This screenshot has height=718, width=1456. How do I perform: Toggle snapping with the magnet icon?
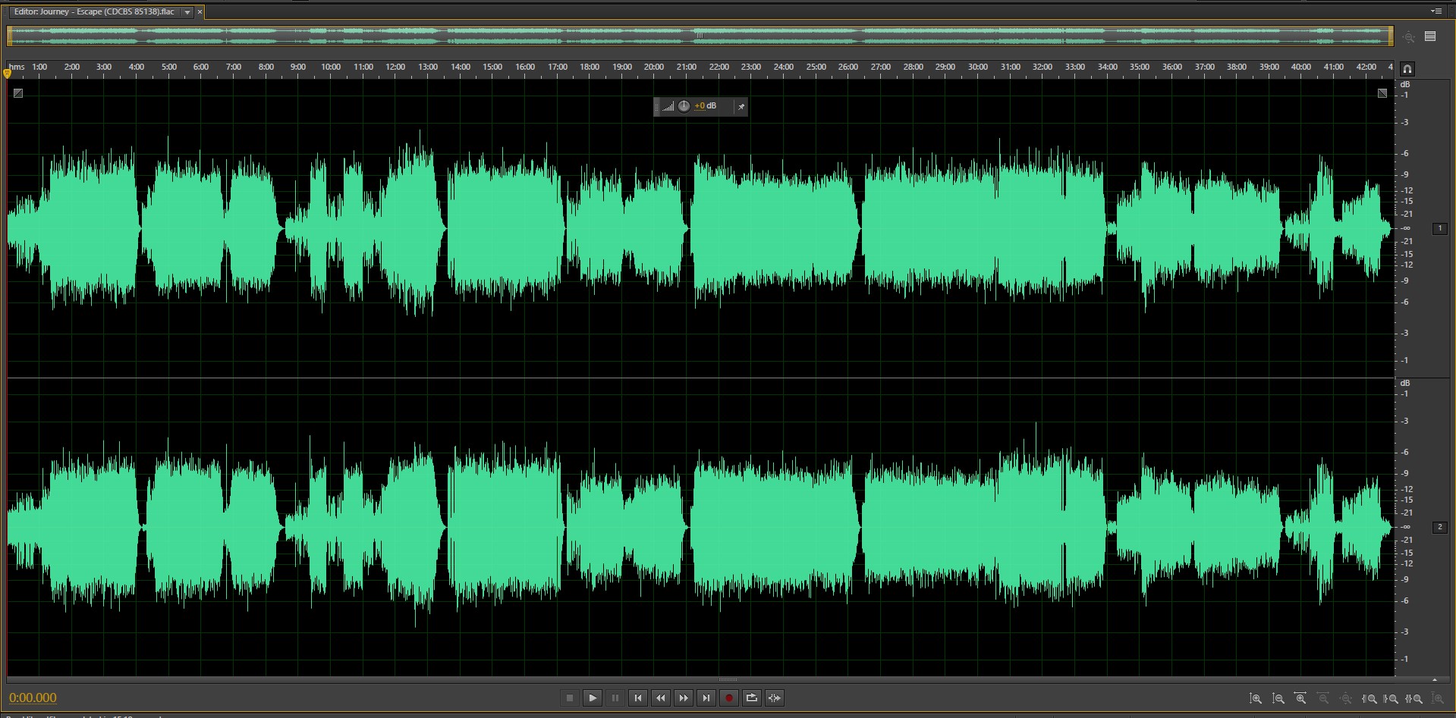pos(1407,68)
